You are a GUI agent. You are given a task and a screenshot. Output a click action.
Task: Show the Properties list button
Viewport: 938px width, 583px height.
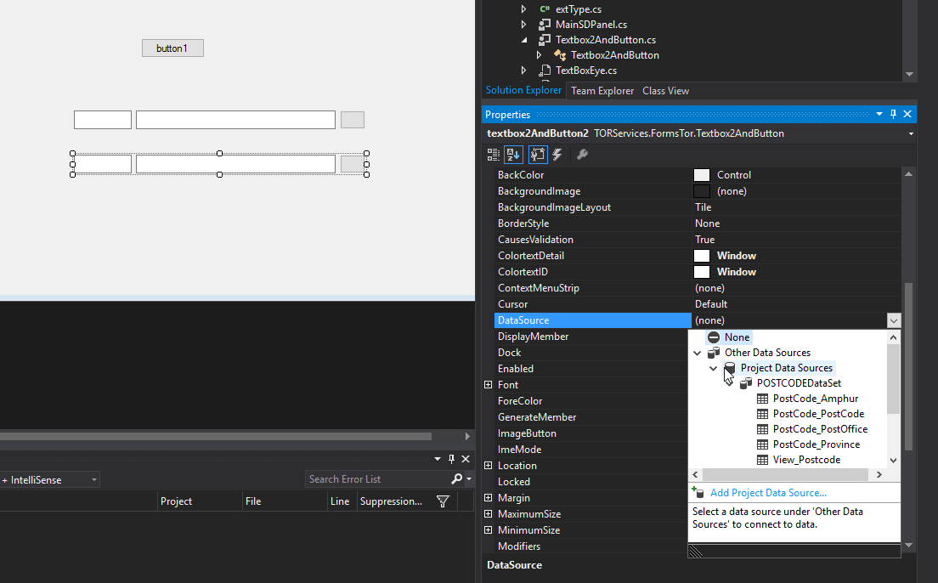pos(537,155)
